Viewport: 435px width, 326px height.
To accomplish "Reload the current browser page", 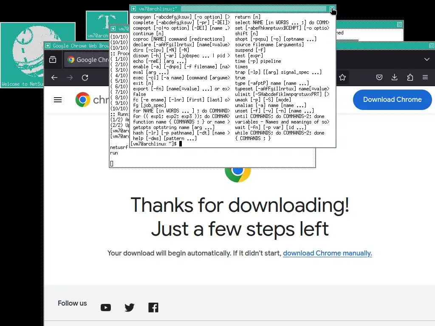I will (x=85, y=78).
